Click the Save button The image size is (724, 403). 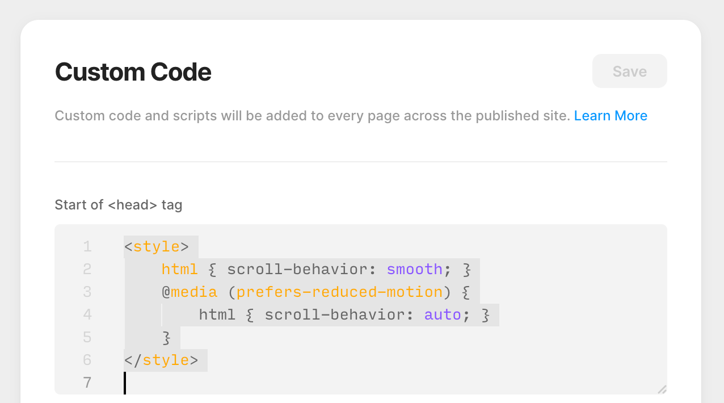pyautogui.click(x=629, y=71)
